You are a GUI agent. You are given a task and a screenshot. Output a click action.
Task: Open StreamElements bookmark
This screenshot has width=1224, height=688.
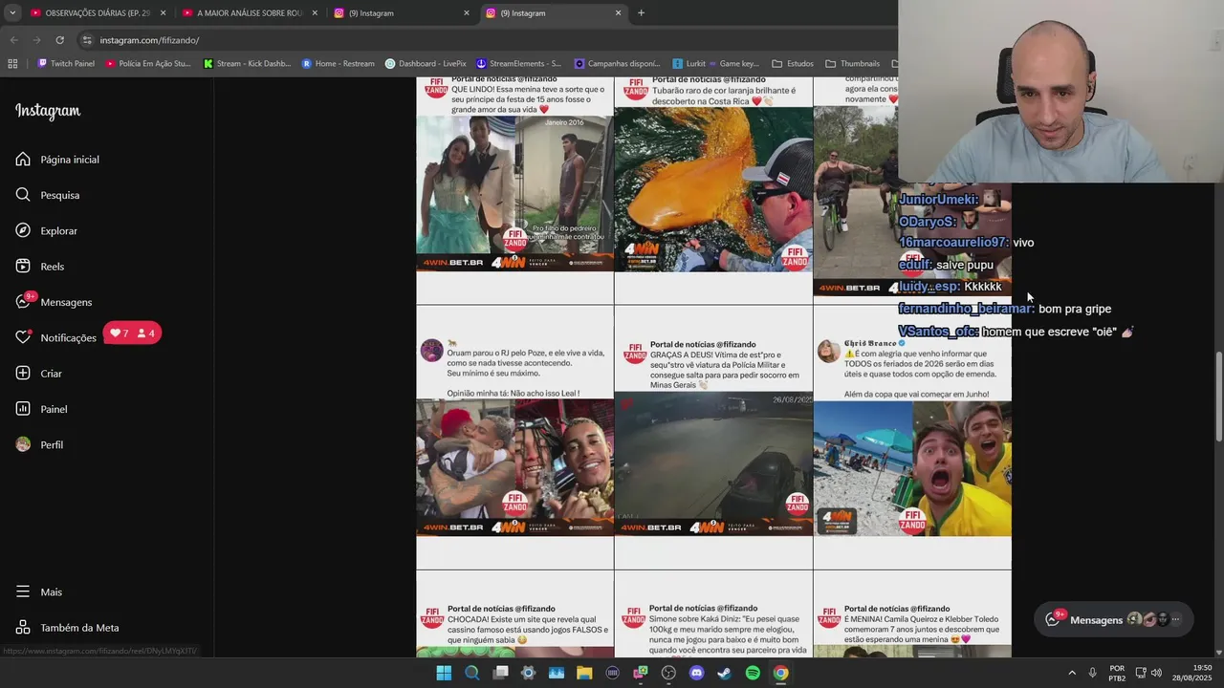click(519, 64)
